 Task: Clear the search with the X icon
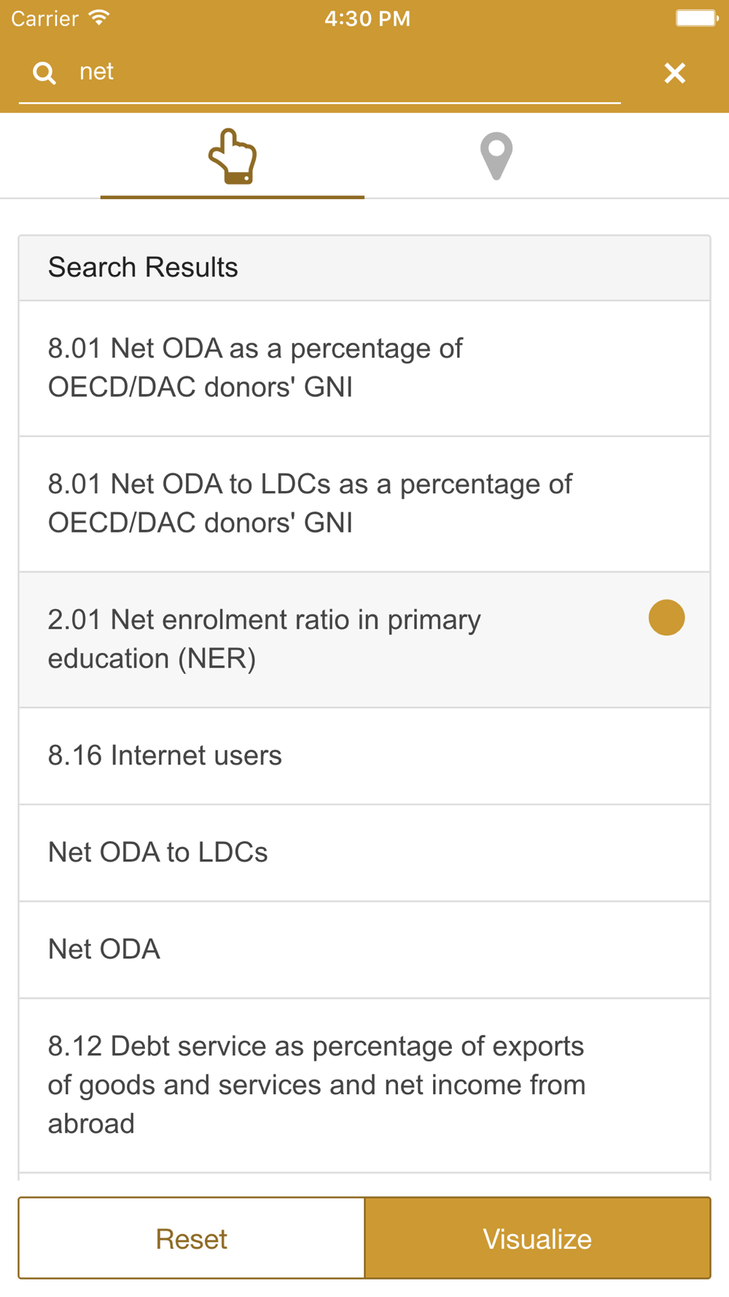coord(674,73)
